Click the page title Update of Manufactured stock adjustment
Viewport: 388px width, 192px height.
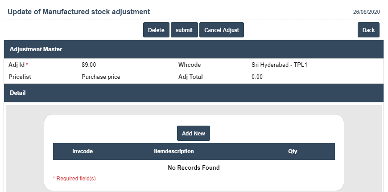(79, 12)
